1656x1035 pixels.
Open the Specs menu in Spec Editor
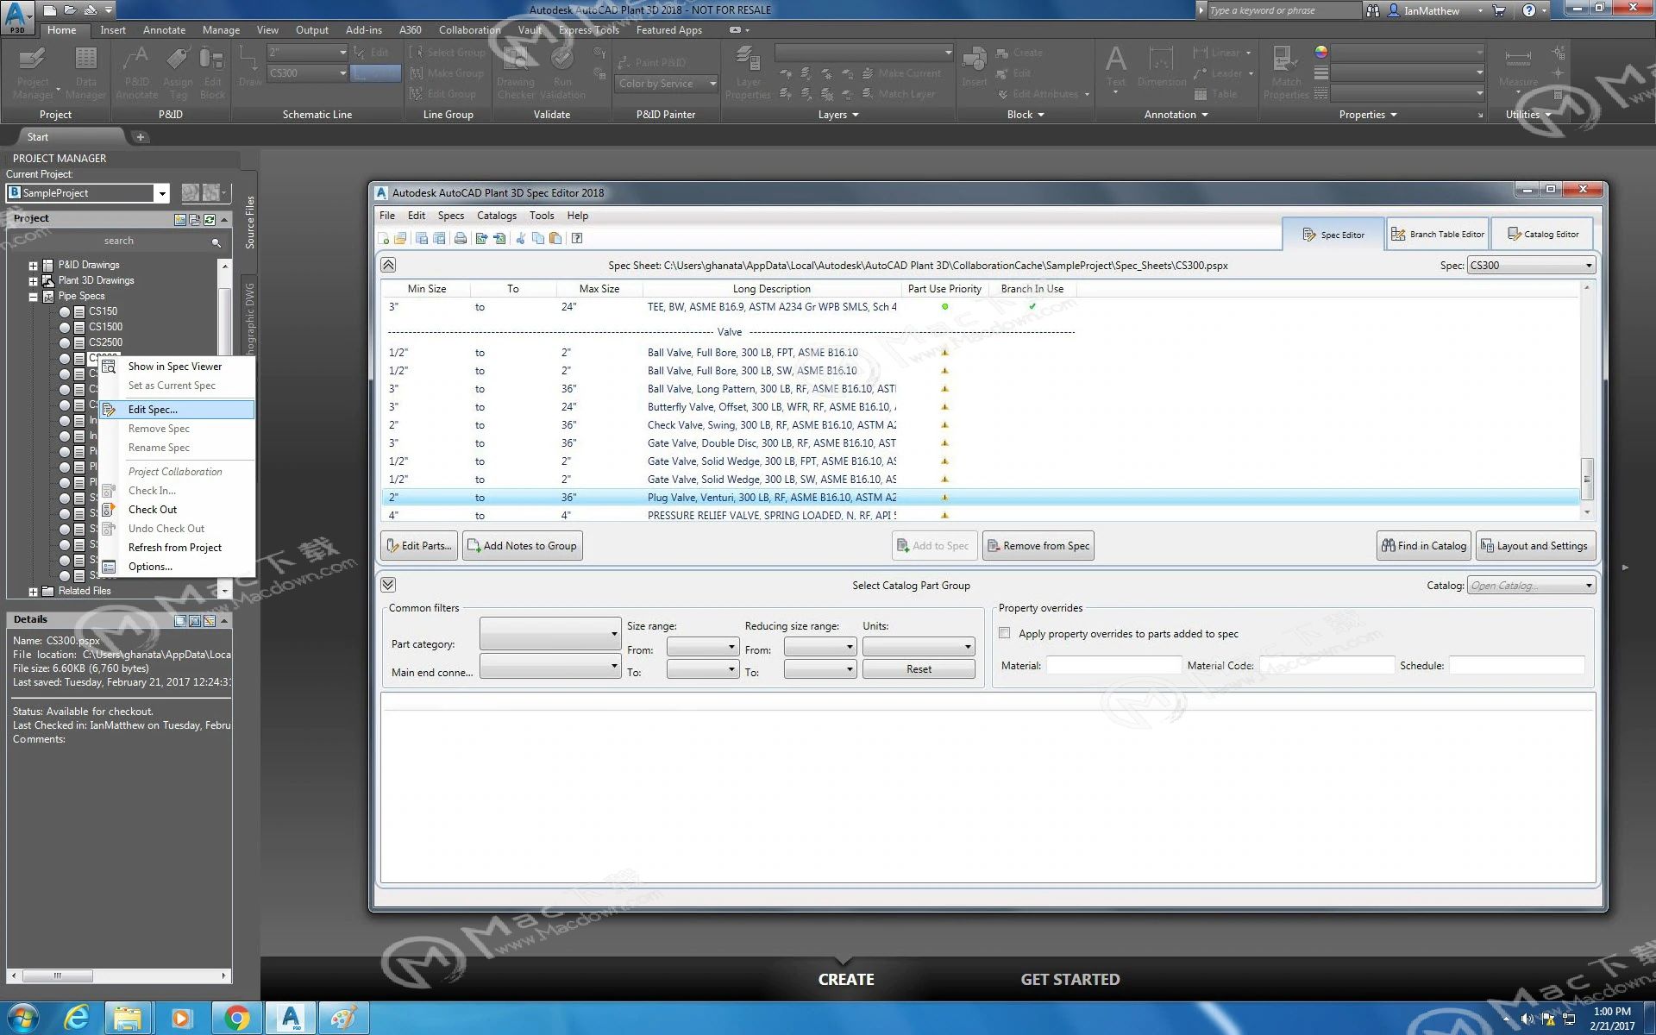pyautogui.click(x=451, y=216)
